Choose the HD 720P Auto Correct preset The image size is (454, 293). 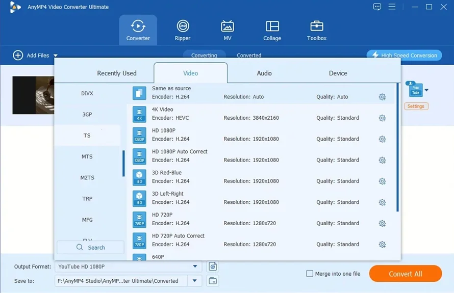pyautogui.click(x=261, y=241)
